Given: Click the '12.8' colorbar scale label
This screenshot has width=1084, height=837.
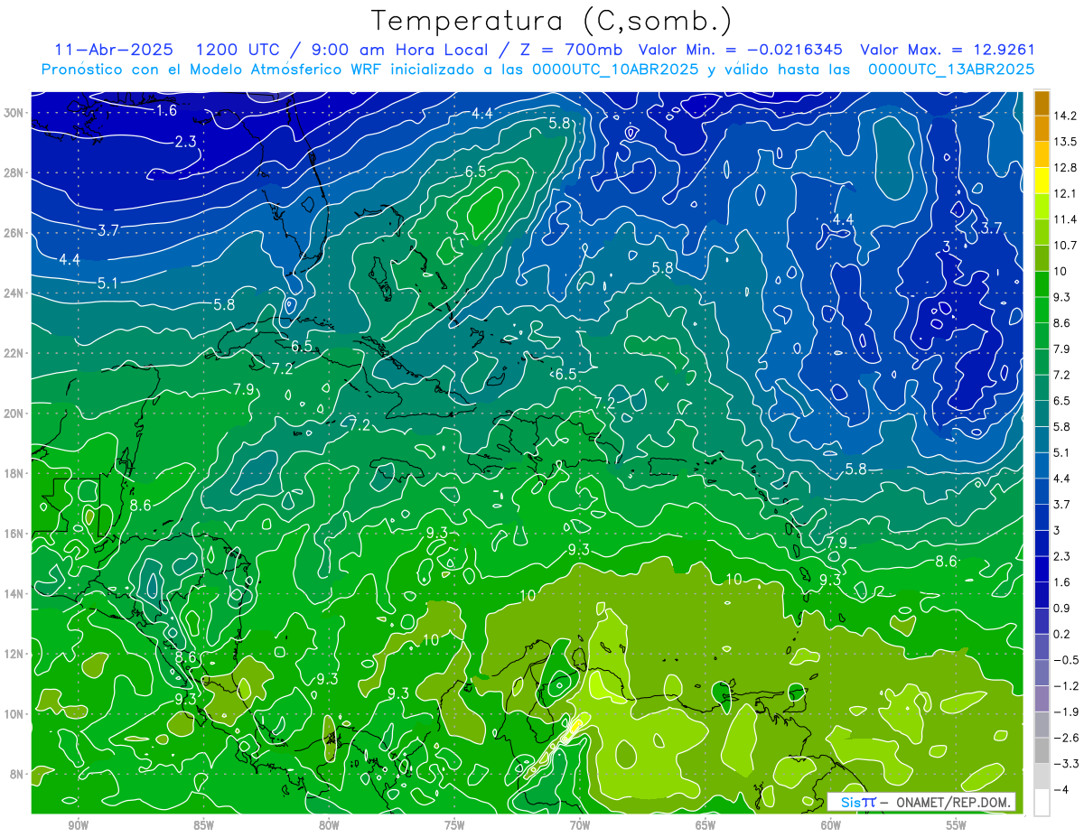Looking at the screenshot, I should (1067, 167).
